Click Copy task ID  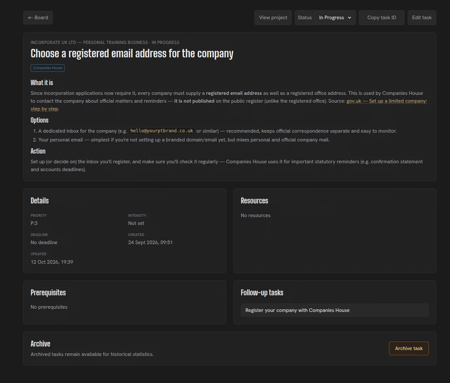(x=382, y=18)
